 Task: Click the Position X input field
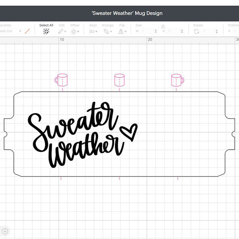pyautogui.click(x=236, y=31)
